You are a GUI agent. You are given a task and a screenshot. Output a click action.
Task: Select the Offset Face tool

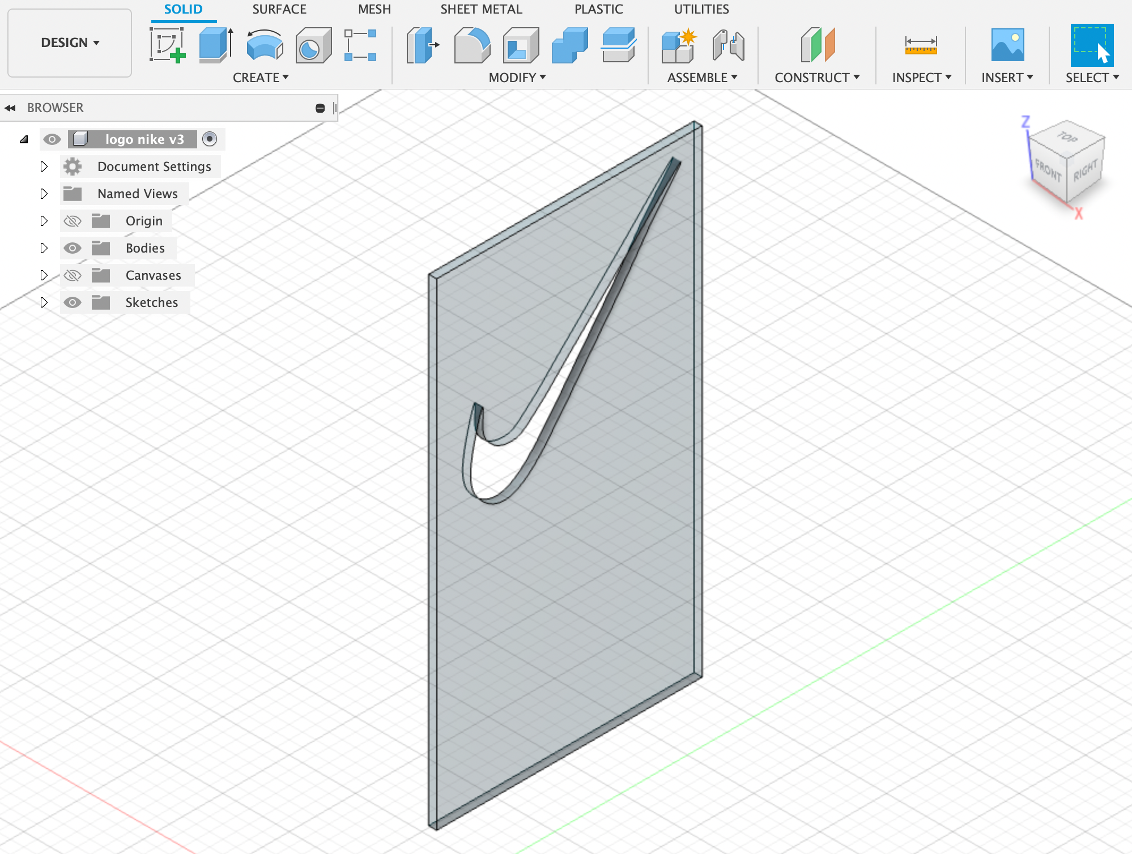point(619,45)
